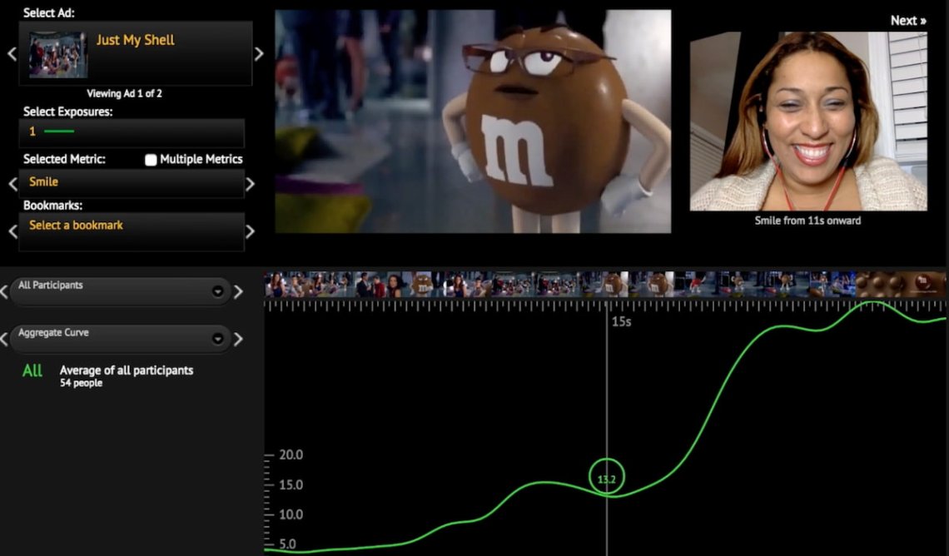The image size is (949, 556).
Task: Open the Select a bookmark list
Action: 131,231
